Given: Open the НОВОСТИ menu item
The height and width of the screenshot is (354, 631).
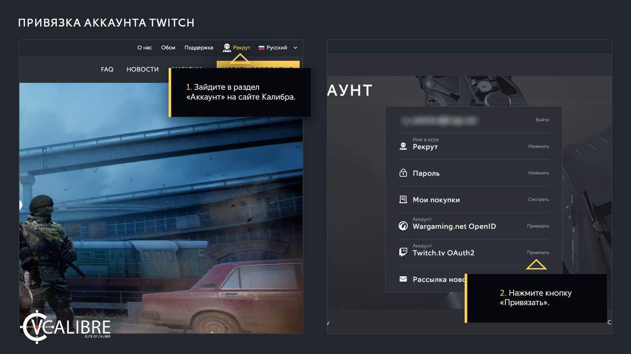Looking at the screenshot, I should (x=143, y=69).
